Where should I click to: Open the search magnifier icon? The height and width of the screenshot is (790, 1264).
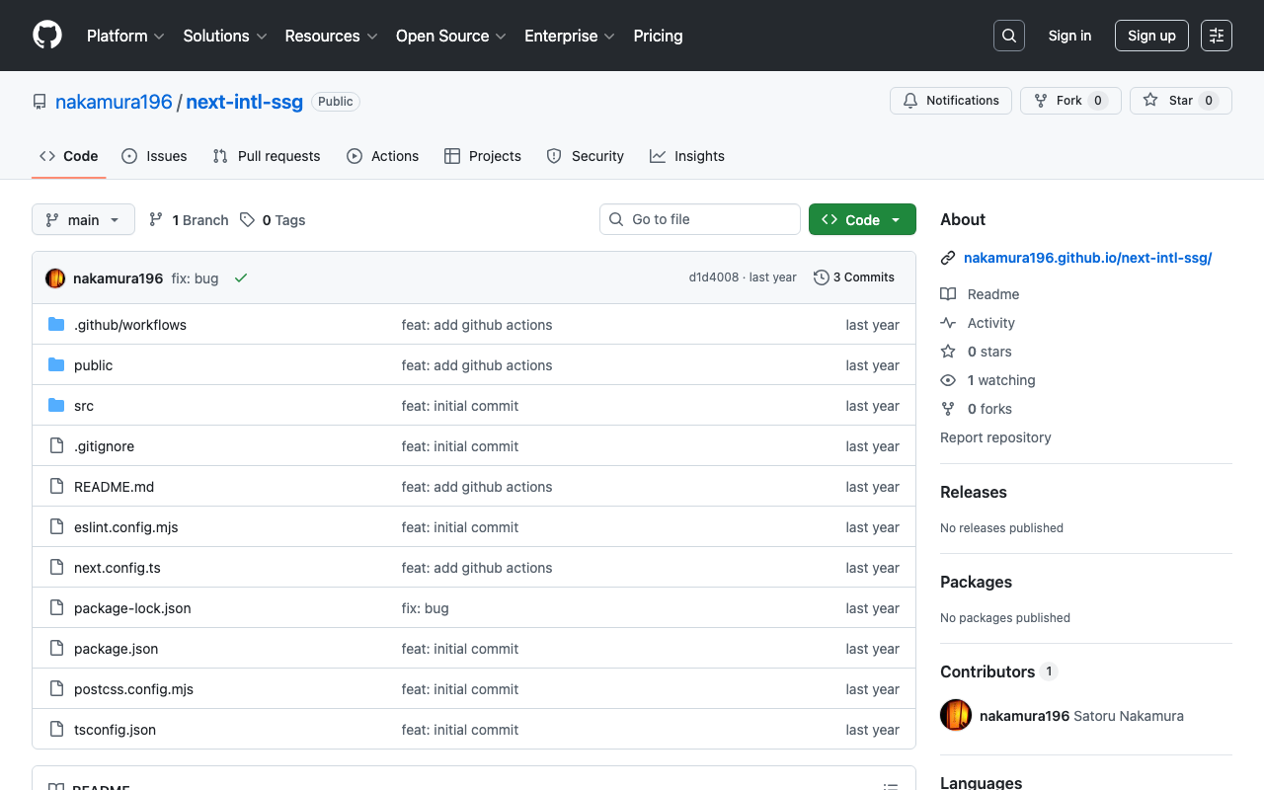(1008, 36)
